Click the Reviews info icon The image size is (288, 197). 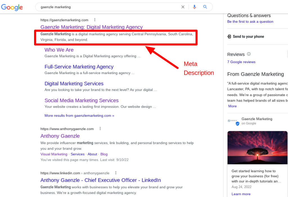pos(249,54)
